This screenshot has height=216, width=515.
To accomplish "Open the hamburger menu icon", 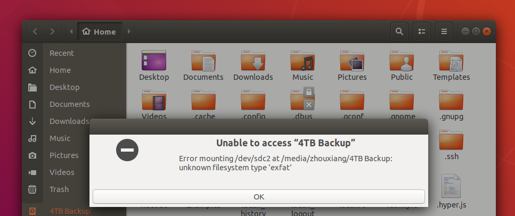I will click(x=444, y=31).
